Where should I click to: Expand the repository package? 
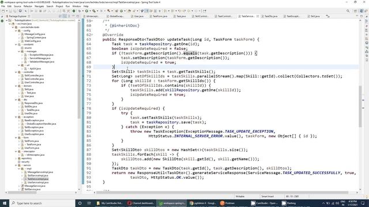(x=16, y=159)
